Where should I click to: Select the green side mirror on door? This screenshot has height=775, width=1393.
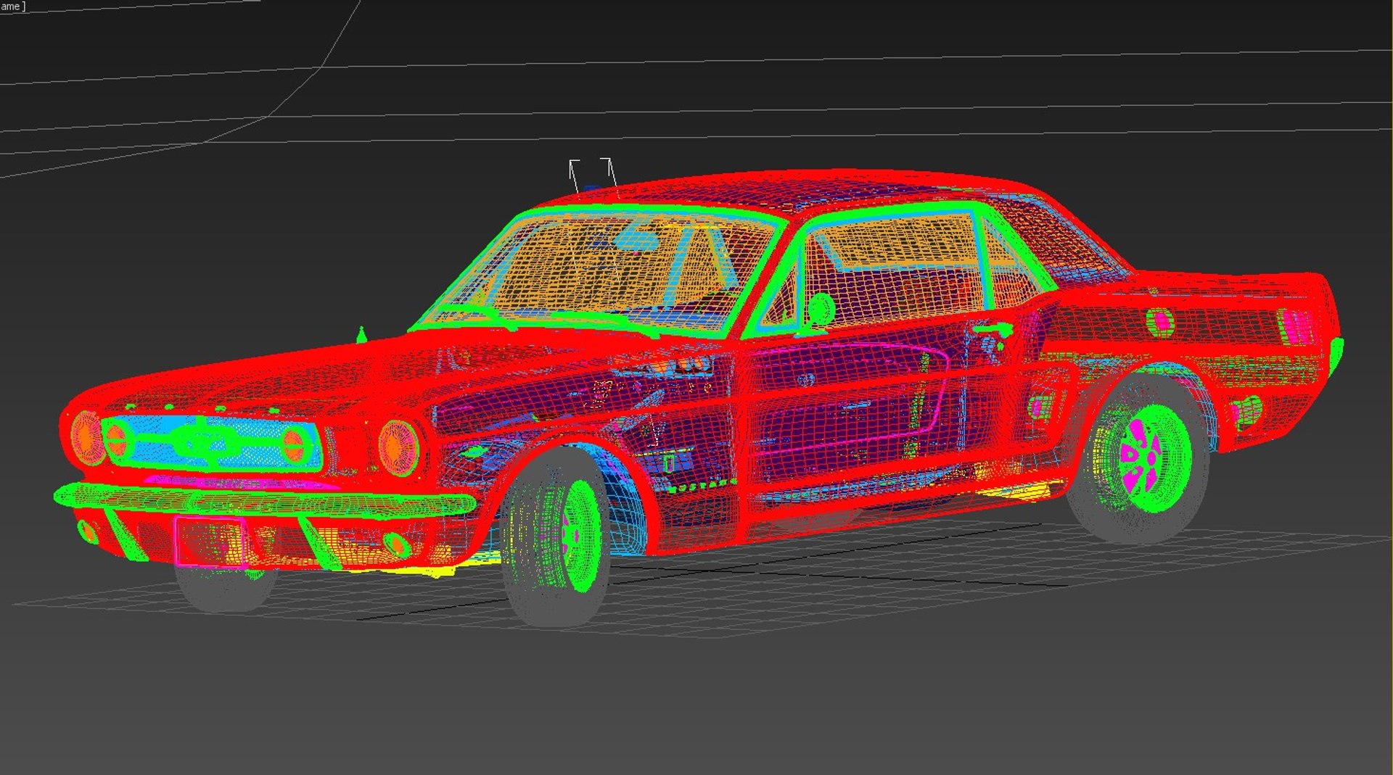click(x=821, y=310)
